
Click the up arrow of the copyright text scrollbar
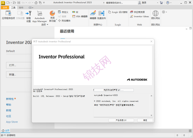[x=151, y=96]
